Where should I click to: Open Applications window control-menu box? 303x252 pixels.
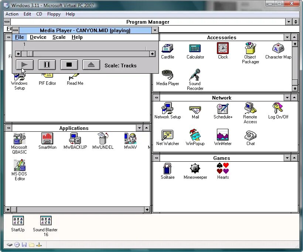click(x=8, y=128)
